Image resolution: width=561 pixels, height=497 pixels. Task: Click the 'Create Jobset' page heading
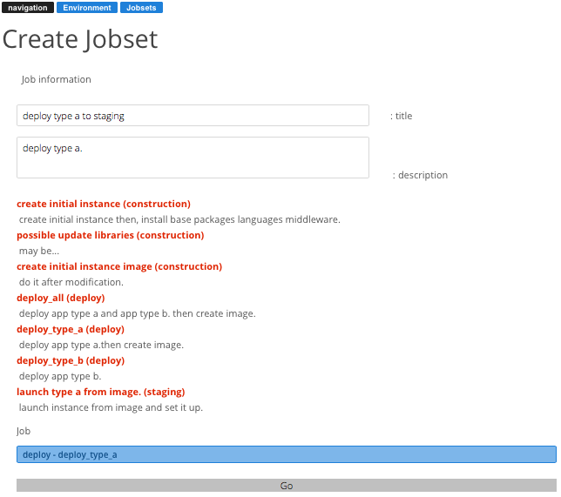[80, 39]
